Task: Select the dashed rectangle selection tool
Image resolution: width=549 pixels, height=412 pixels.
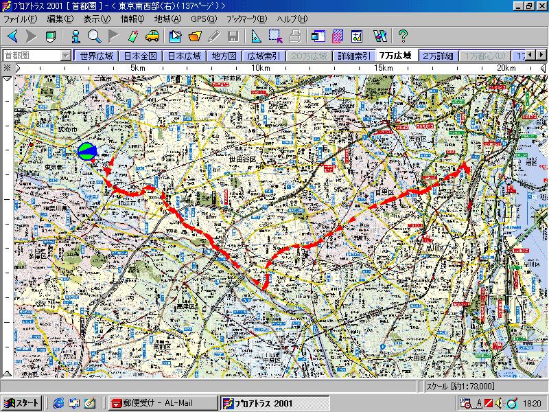Action: [275, 36]
